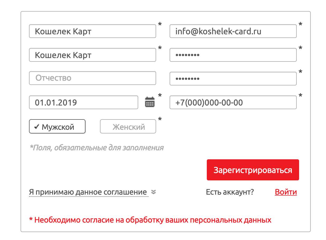
Task: Click the Есть аккаунт? text
Action: point(230,192)
